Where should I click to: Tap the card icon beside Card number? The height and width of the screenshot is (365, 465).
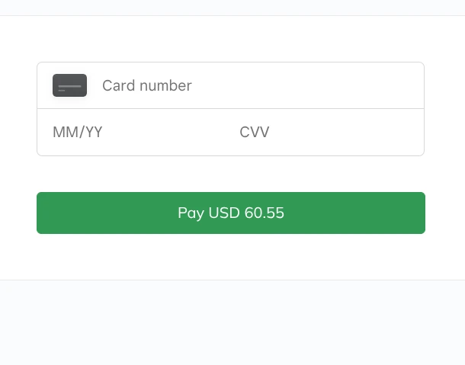point(69,85)
